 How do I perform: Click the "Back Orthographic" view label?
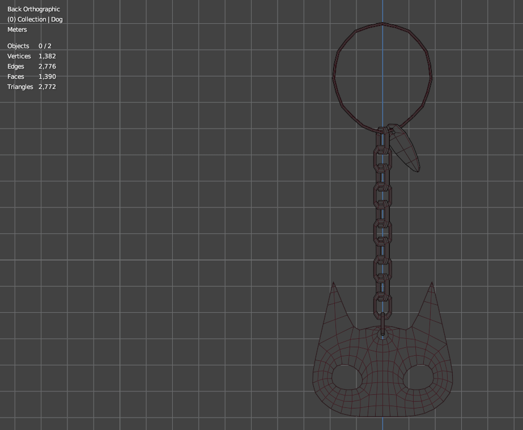point(33,9)
